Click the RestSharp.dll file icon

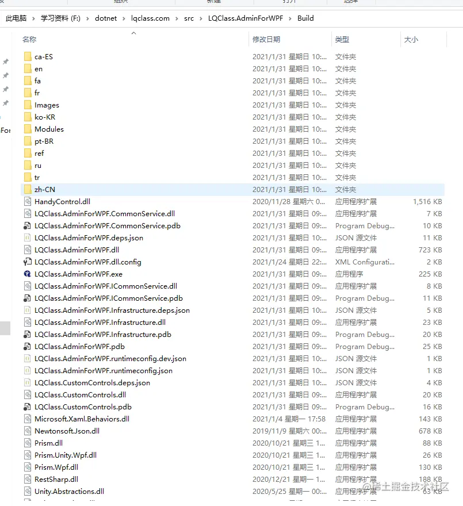tap(28, 479)
